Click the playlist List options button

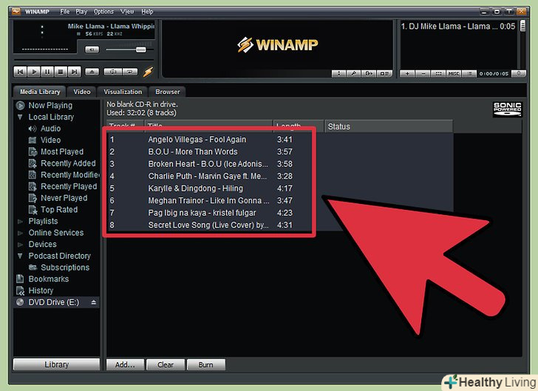pyautogui.click(x=469, y=73)
